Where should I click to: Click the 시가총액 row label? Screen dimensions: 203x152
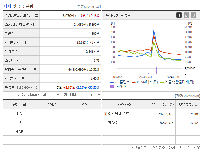pyautogui.click(x=11, y=52)
